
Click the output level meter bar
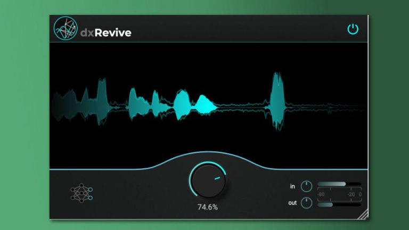tap(339, 204)
